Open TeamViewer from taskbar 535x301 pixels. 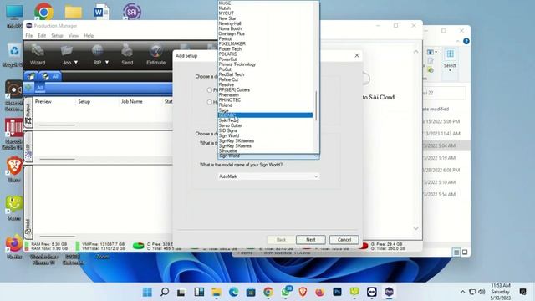371,292
